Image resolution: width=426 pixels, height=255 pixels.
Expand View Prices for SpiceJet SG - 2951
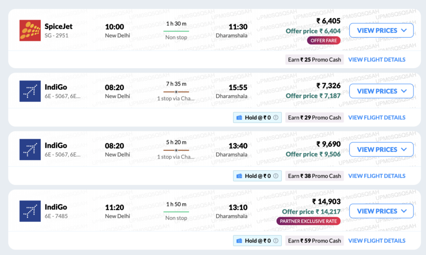(381, 30)
